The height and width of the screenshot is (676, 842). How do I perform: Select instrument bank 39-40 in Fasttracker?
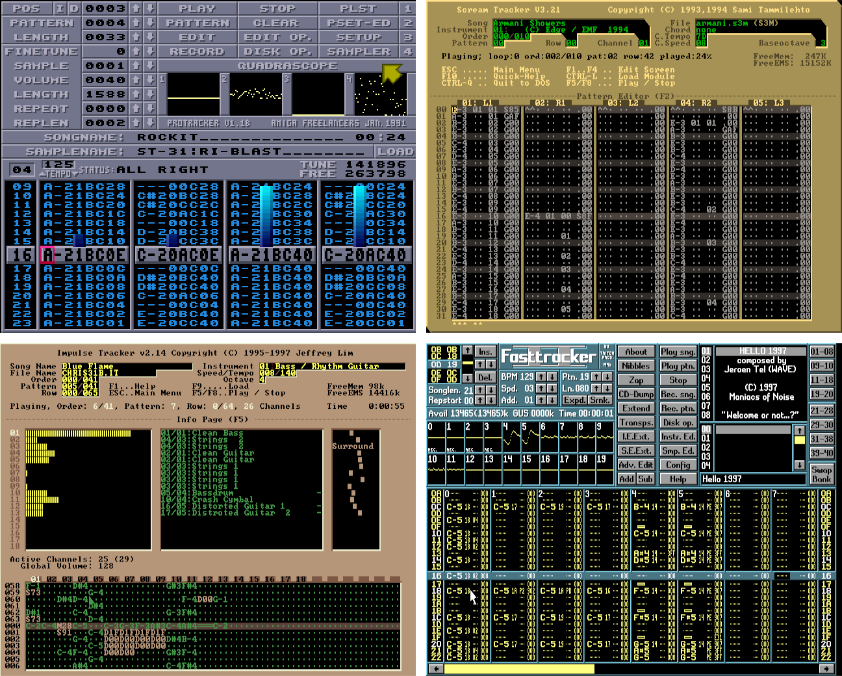[822, 452]
